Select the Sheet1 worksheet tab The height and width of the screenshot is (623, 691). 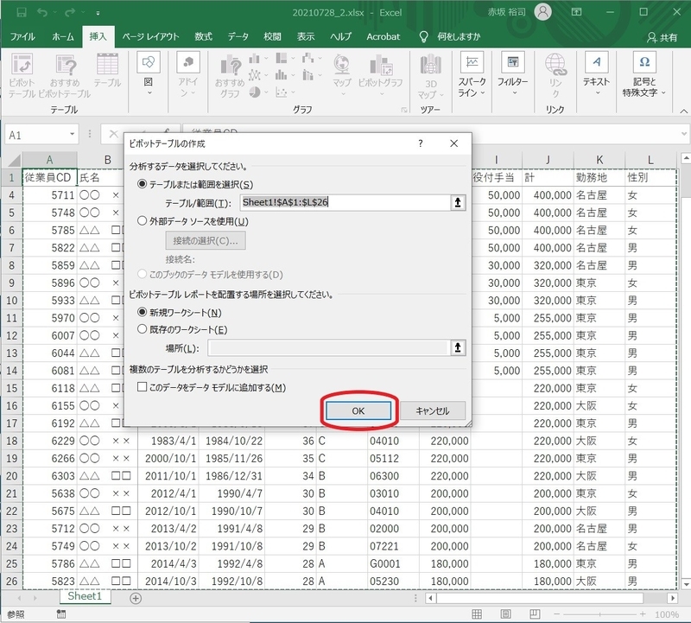[84, 596]
